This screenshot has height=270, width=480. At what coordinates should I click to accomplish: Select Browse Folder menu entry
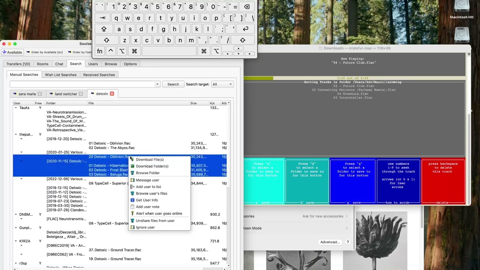click(x=159, y=173)
